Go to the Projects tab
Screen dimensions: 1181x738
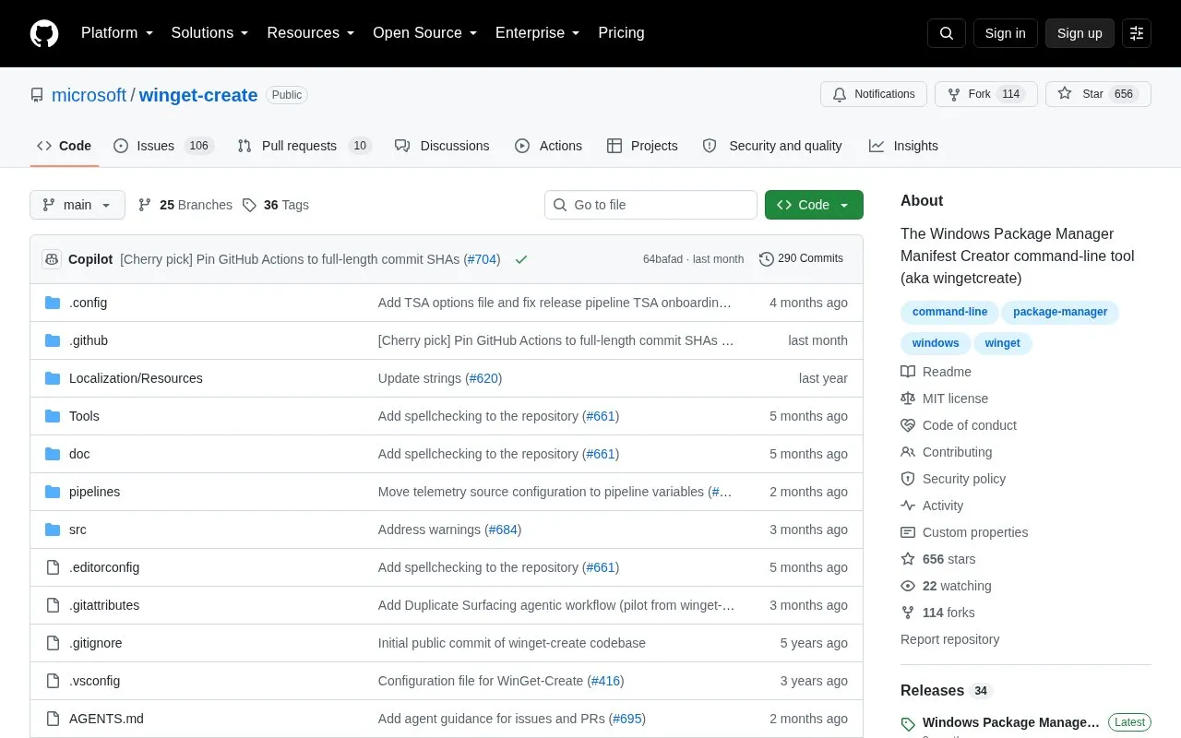(x=642, y=146)
